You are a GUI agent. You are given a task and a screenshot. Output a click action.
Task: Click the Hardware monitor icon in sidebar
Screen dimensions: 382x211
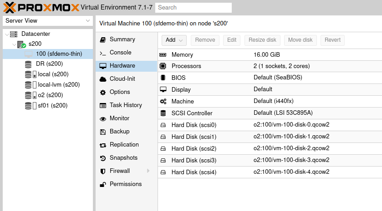[x=103, y=66]
